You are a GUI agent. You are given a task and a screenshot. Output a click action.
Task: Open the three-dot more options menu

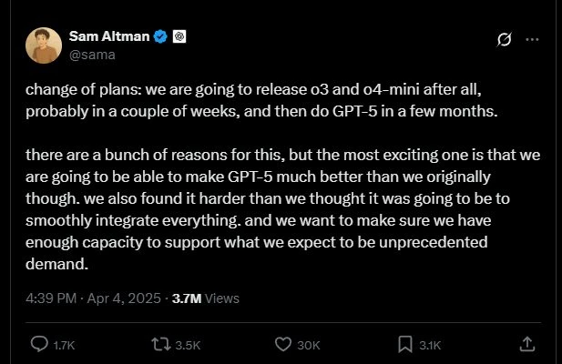(533, 40)
